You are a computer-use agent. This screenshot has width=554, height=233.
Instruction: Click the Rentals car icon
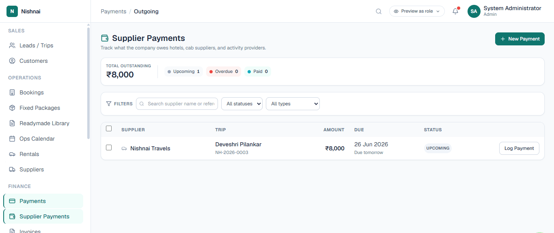[x=12, y=154]
